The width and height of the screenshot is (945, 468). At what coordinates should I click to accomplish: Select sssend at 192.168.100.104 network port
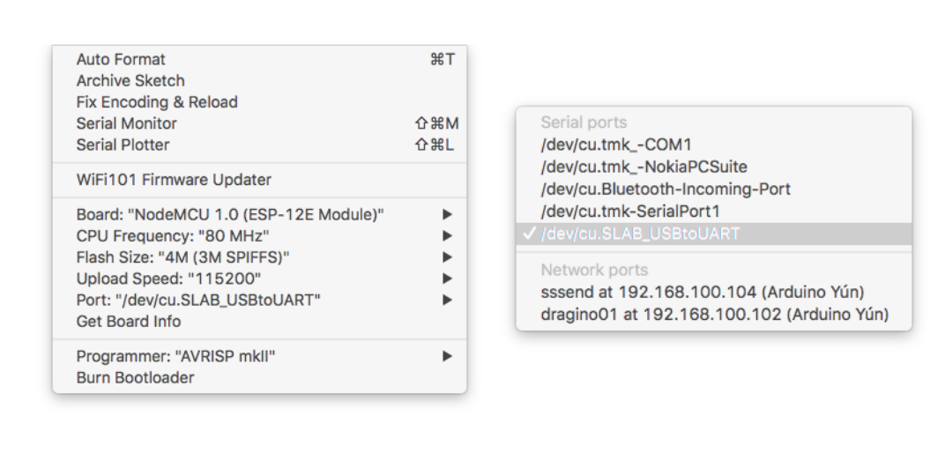click(x=714, y=292)
